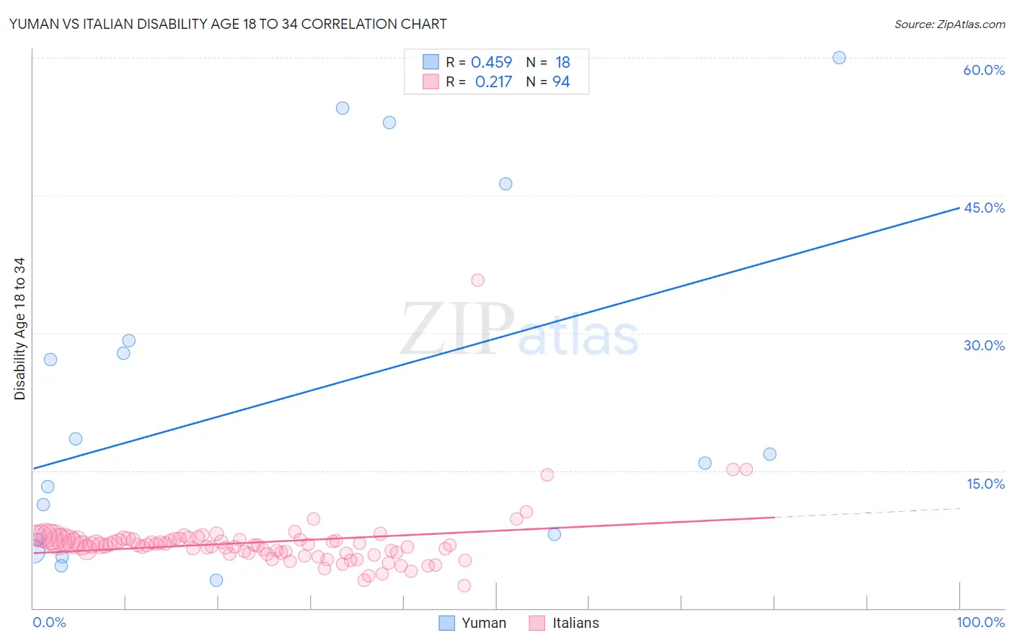Click the Yuman data point near 60% top right
The image size is (1014, 643).
[x=839, y=58]
